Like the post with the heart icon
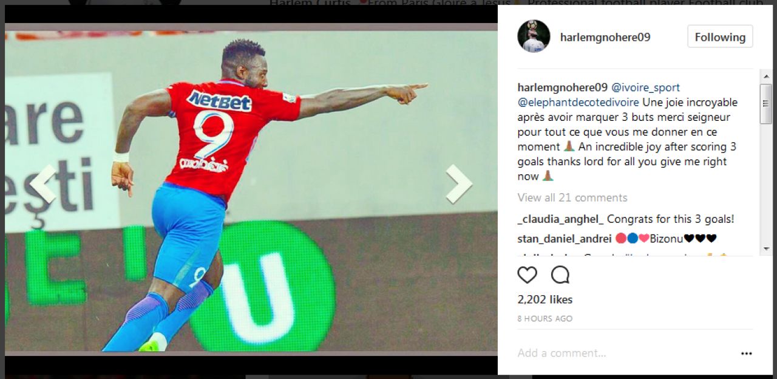 [x=527, y=275]
